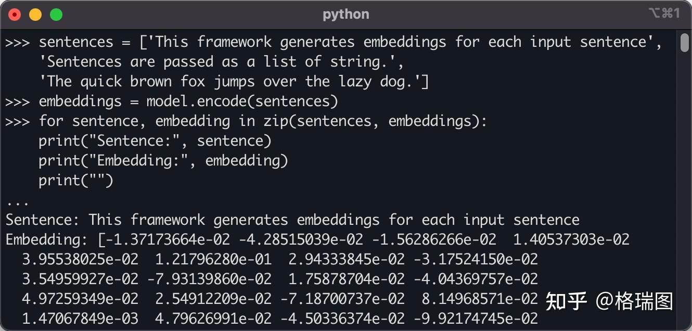Screen dimensions: 692x331
Task: Click the '...' continuation prompt
Action: (x=18, y=200)
